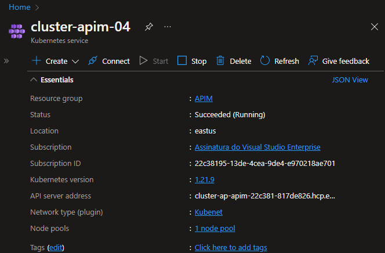Click the Location field label
385x253 pixels.
[44, 131]
